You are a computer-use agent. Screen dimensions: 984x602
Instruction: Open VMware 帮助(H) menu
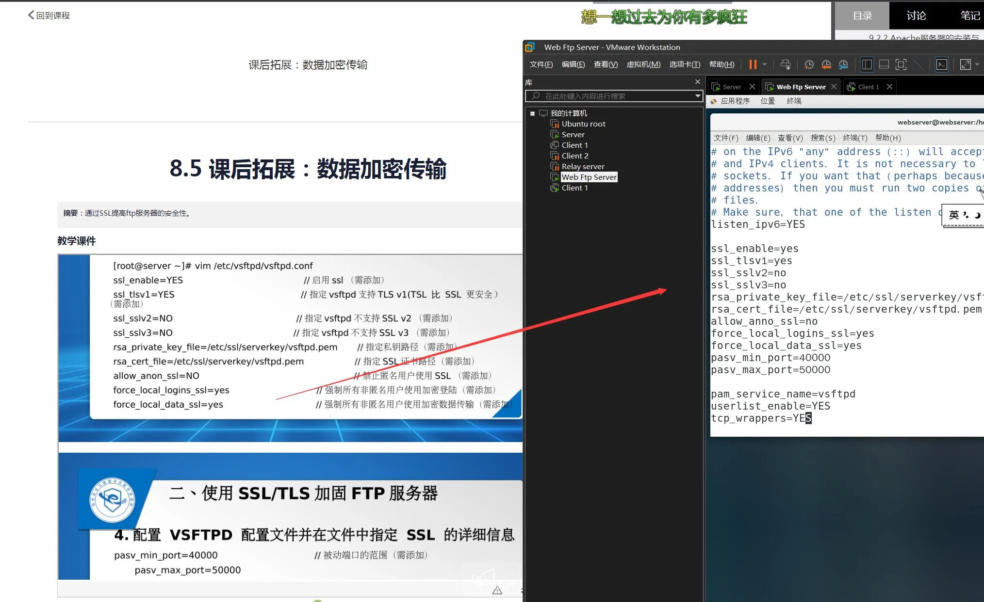click(722, 64)
